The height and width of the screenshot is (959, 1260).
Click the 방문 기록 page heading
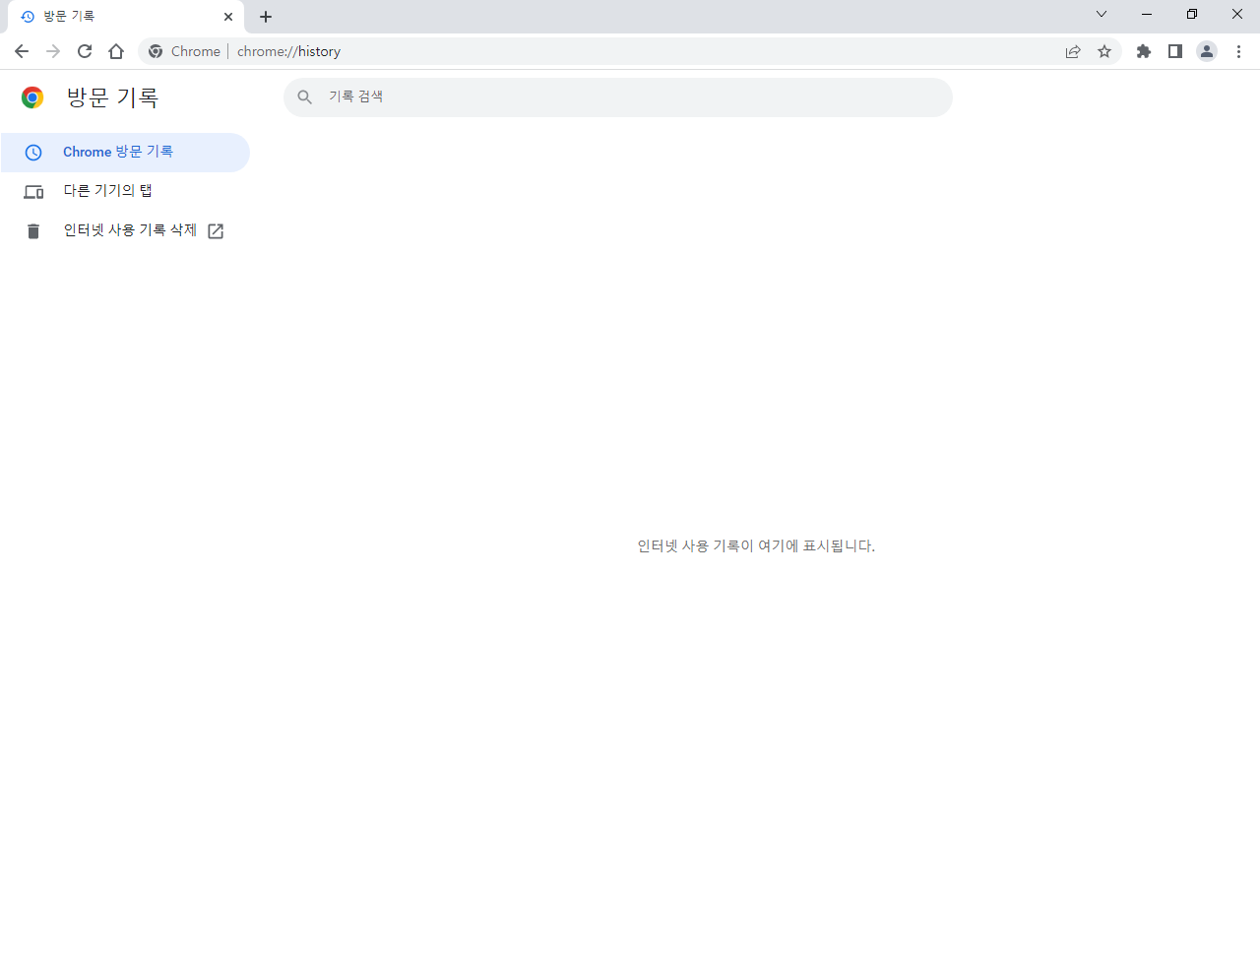112,97
